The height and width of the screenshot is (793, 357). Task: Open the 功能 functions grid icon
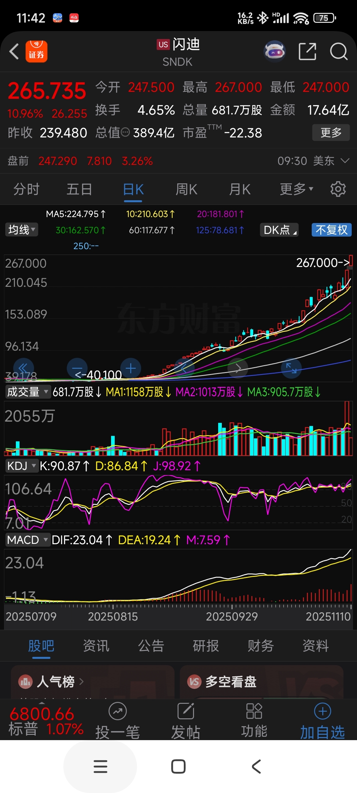pyautogui.click(x=254, y=711)
